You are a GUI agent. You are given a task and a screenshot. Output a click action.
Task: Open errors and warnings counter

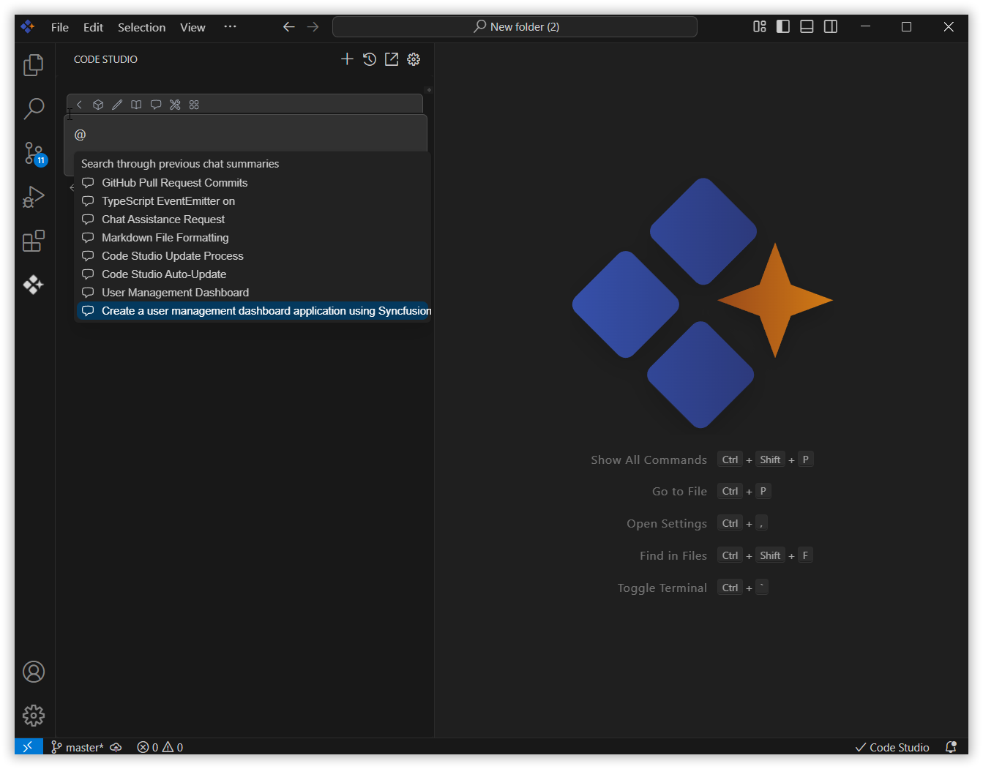[160, 747]
